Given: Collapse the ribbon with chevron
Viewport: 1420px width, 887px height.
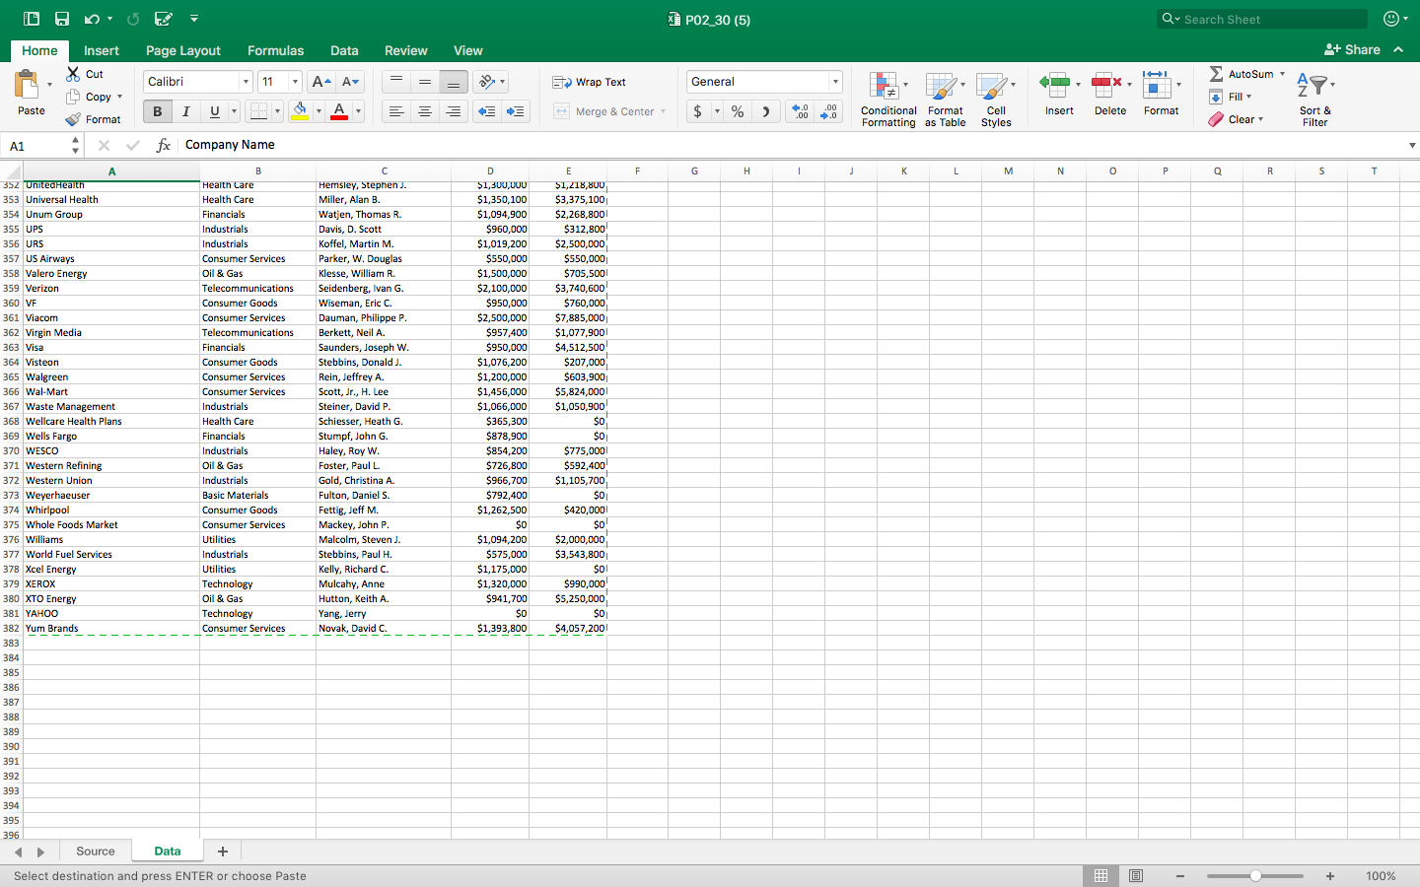Looking at the screenshot, I should click(1399, 49).
